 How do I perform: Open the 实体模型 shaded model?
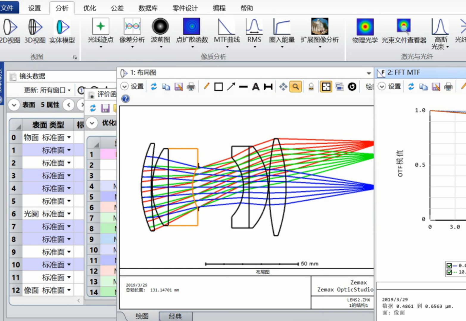click(x=62, y=31)
